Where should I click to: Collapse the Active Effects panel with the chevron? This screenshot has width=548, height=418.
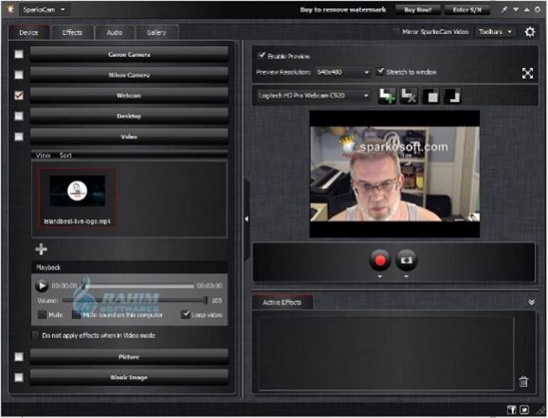(x=531, y=302)
